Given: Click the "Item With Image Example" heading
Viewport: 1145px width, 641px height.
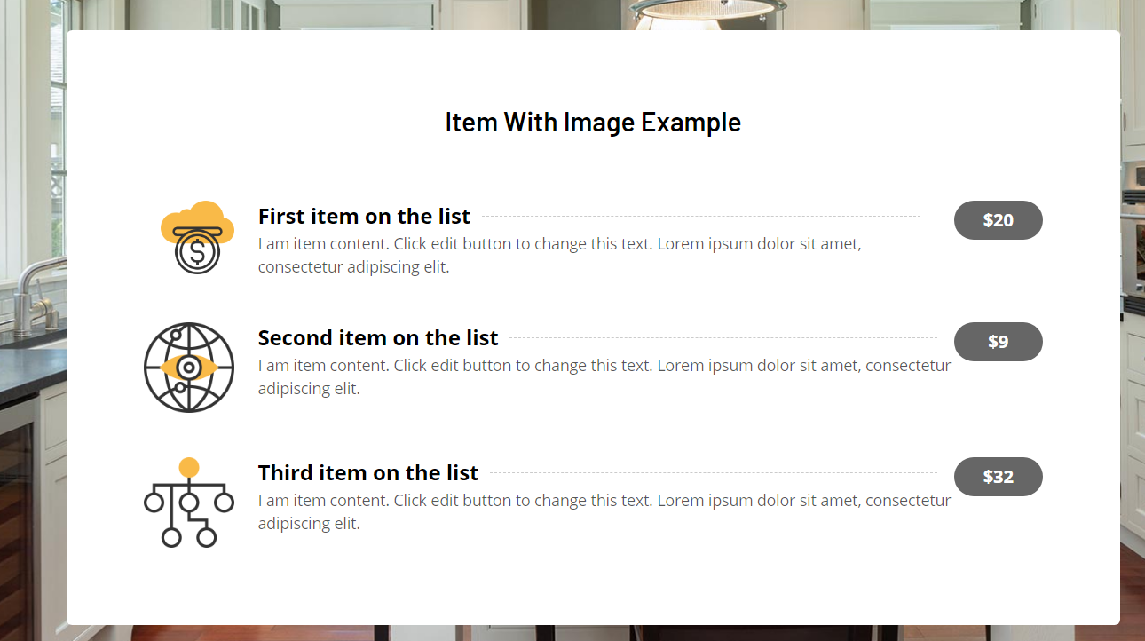Looking at the screenshot, I should click(593, 123).
